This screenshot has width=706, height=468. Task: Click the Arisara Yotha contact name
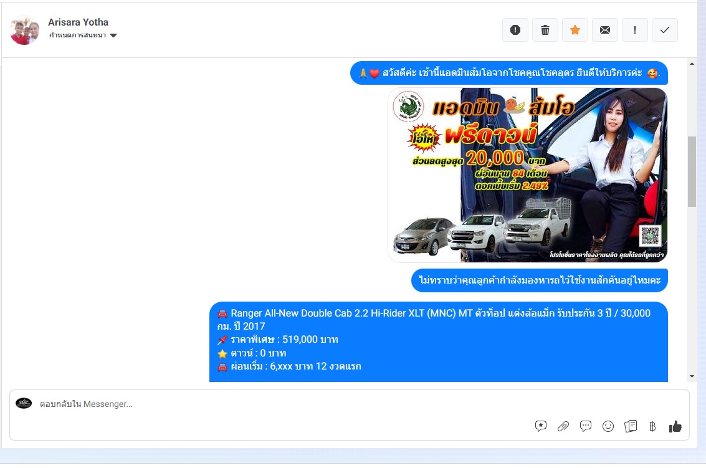[78, 22]
